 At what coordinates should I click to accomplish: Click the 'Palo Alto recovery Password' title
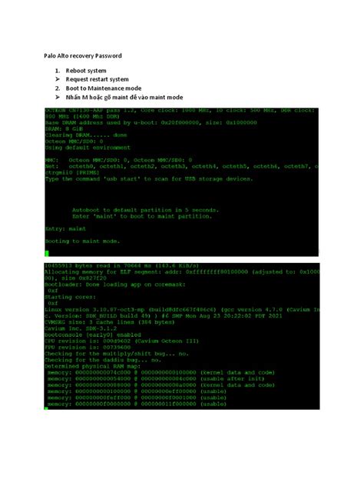[x=83, y=56]
